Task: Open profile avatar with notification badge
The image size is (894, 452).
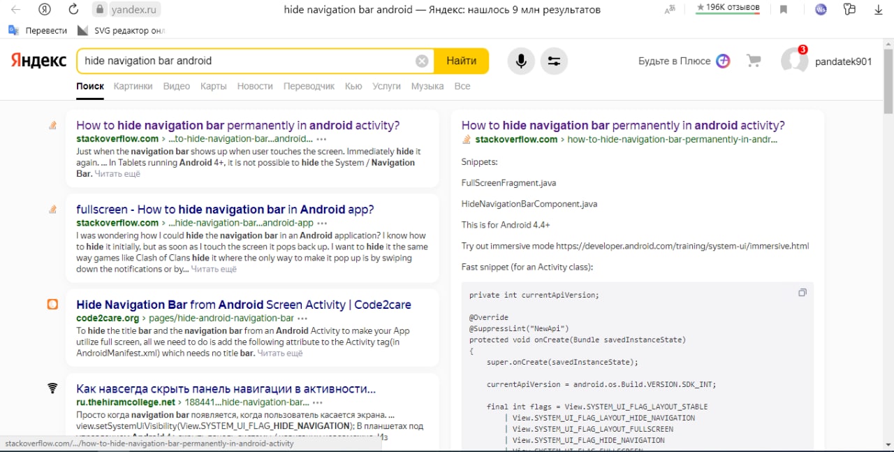Action: 794,61
